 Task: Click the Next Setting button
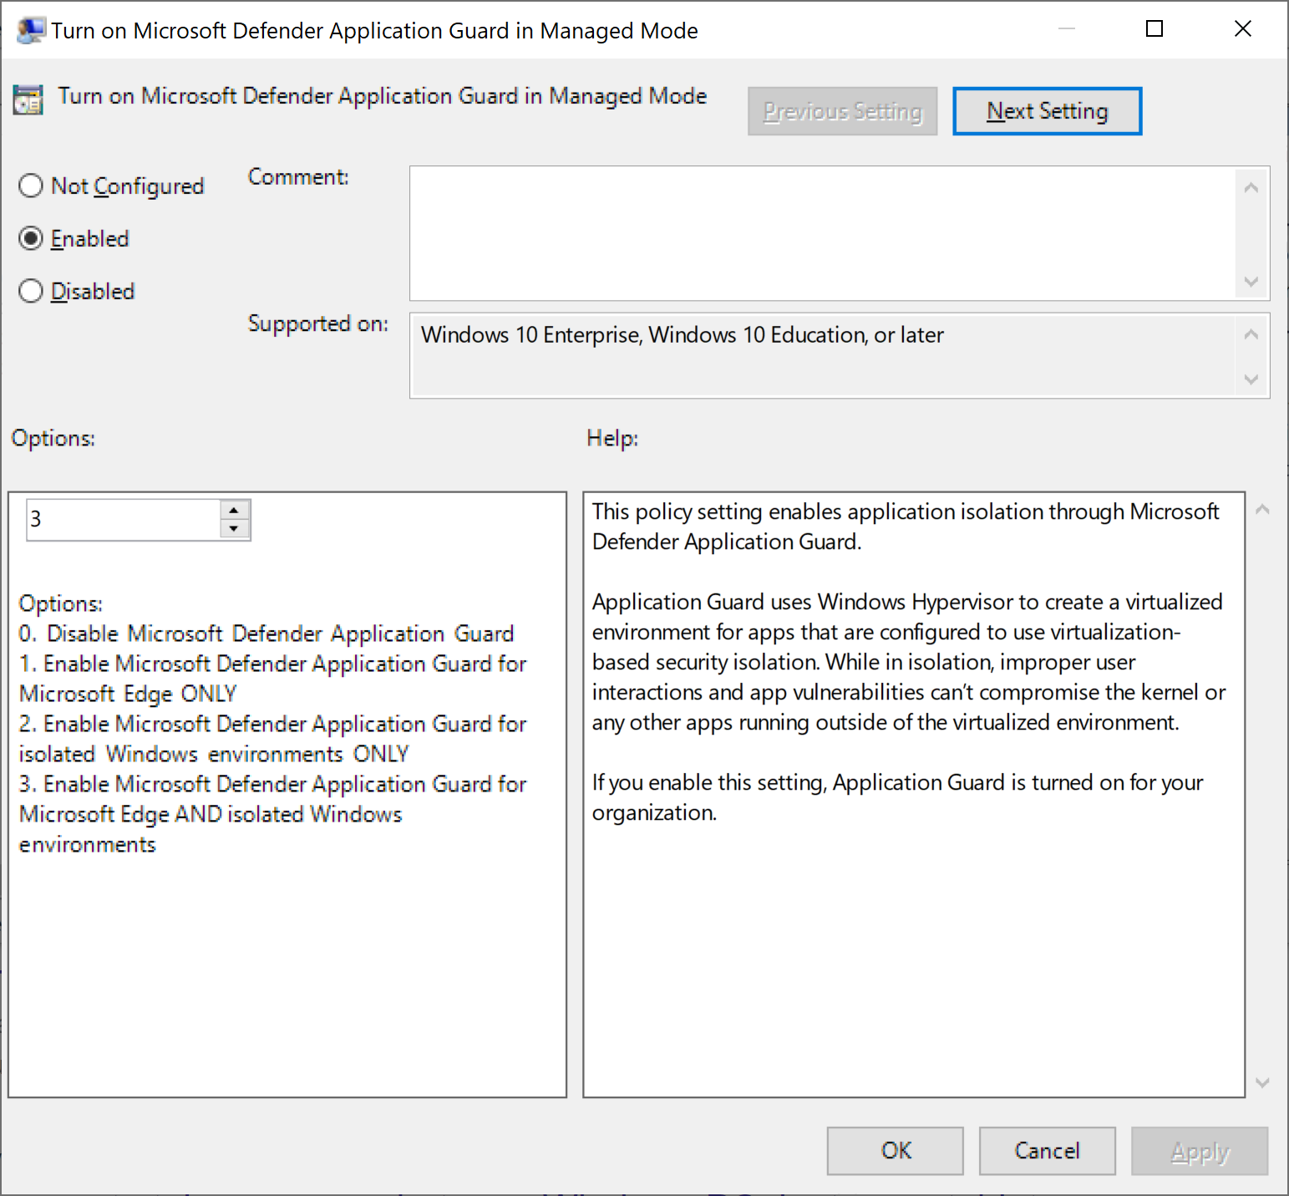coord(1047,110)
